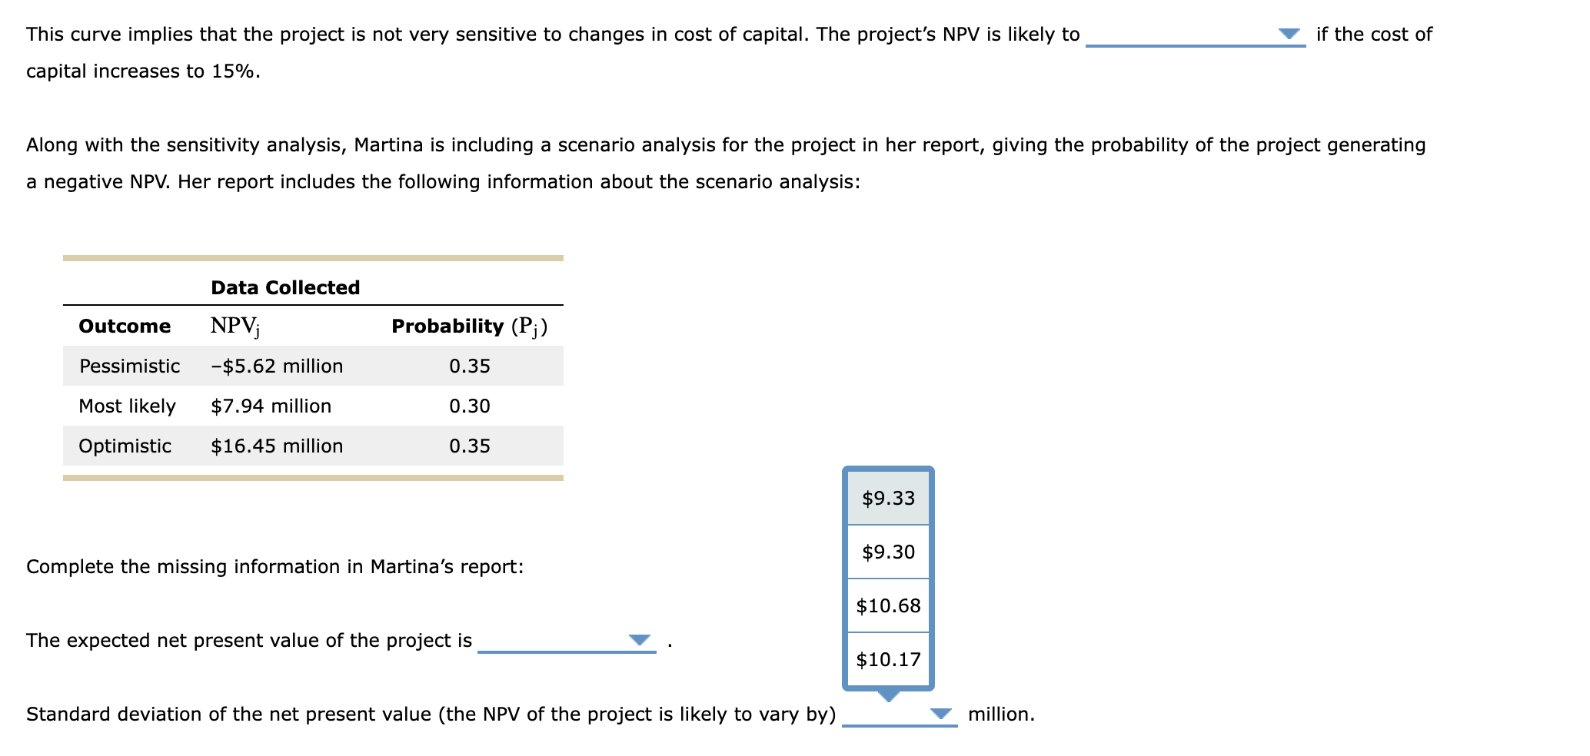Viewport: 1590px width, 756px height.
Task: Click the Probability (Pj) column header
Action: (470, 326)
